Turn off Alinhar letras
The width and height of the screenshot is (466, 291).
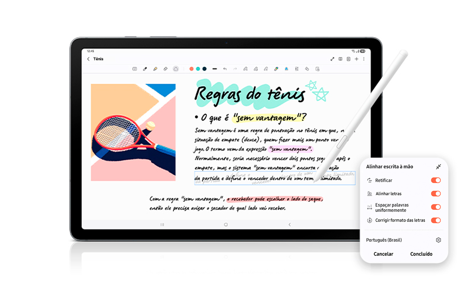click(436, 194)
